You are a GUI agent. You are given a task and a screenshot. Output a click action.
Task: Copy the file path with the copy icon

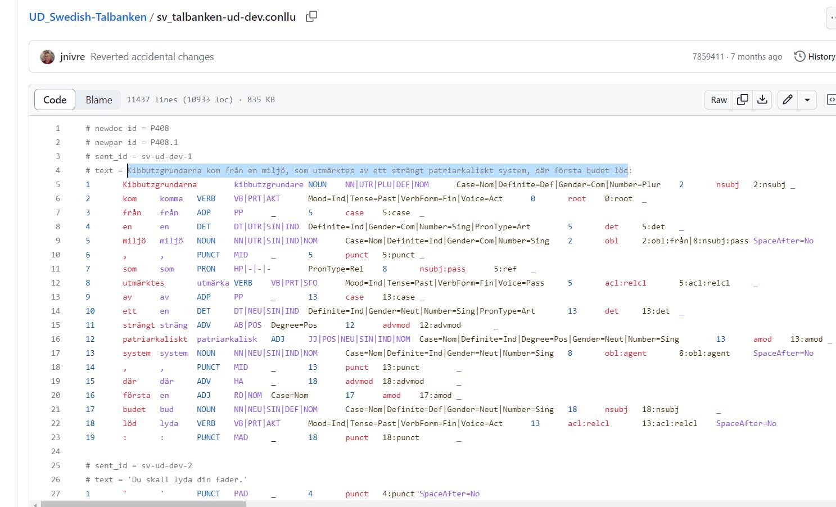pyautogui.click(x=311, y=17)
